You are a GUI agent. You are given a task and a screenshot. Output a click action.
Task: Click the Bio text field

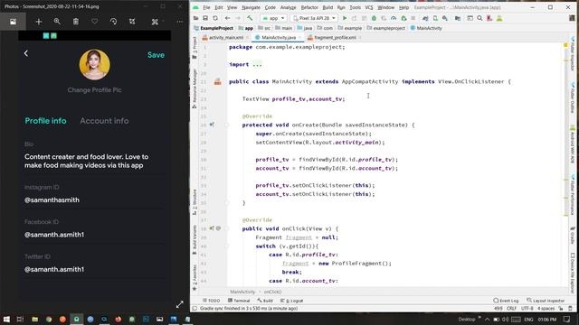87,161
